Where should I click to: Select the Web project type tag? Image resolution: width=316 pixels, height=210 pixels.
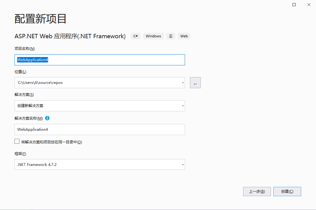point(184,36)
